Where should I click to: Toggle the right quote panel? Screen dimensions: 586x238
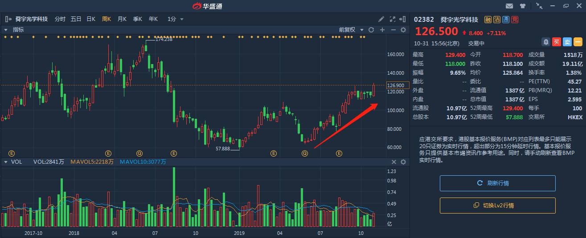tap(403, 19)
